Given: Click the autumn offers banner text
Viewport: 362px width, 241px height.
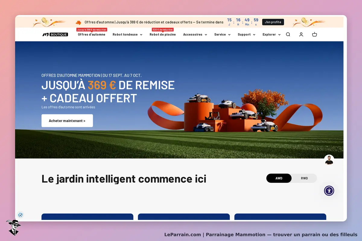Looking at the screenshot, I should point(154,22).
